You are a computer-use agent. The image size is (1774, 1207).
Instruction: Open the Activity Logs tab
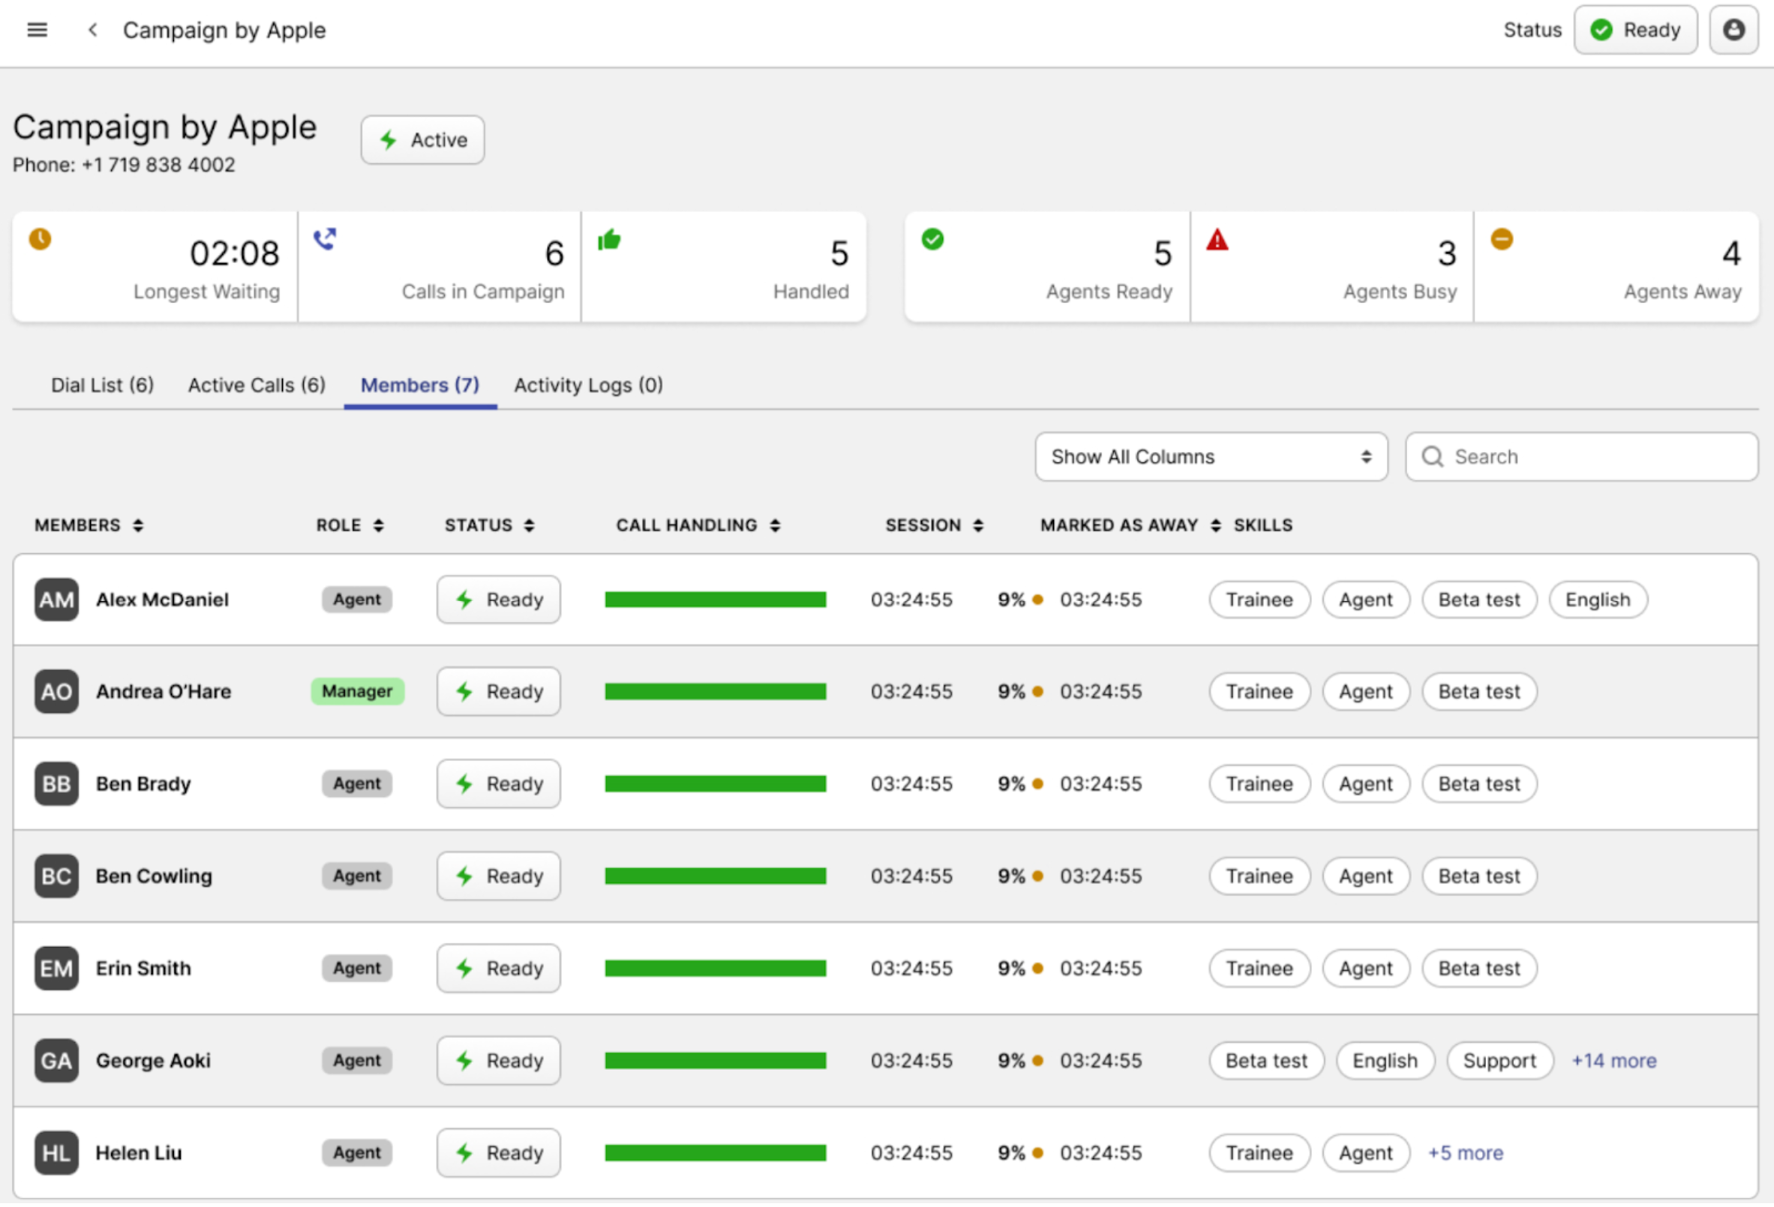click(588, 385)
